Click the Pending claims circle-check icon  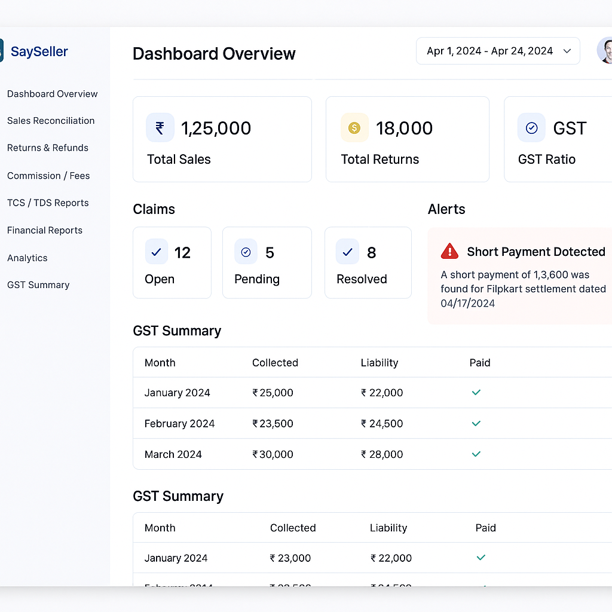(x=246, y=252)
